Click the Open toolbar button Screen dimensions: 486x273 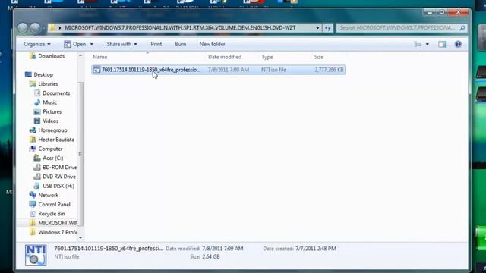tap(75, 44)
